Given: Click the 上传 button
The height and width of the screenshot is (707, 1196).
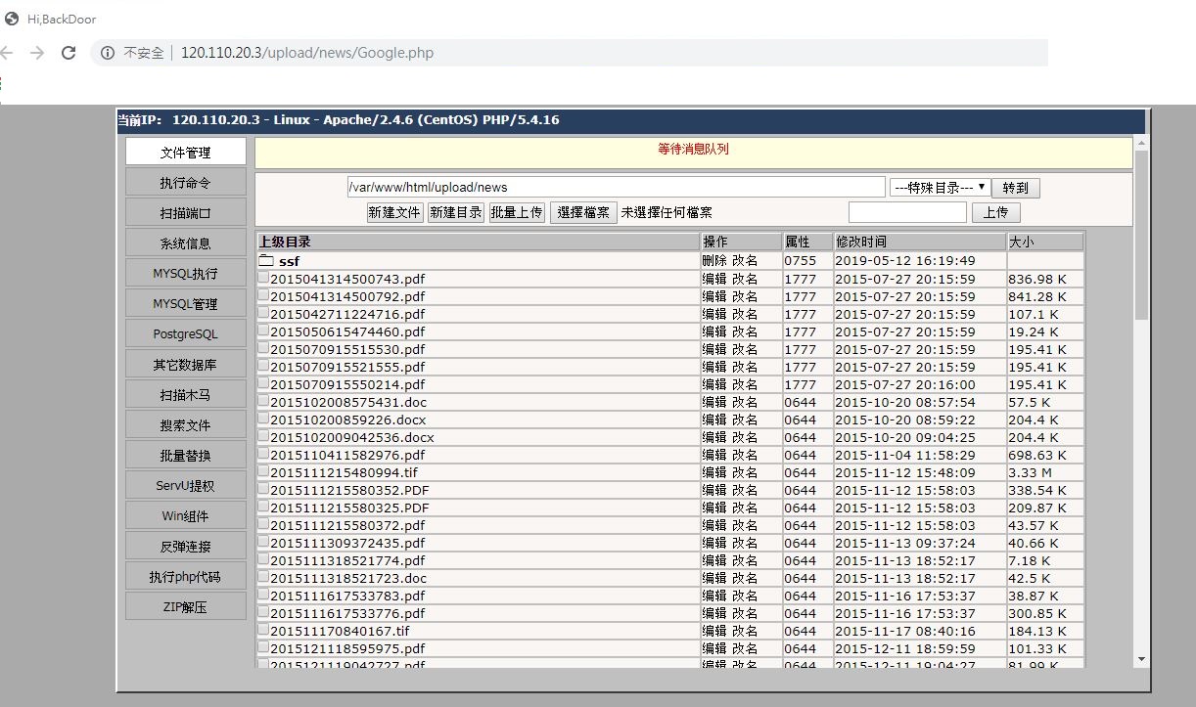Looking at the screenshot, I should point(996,212).
